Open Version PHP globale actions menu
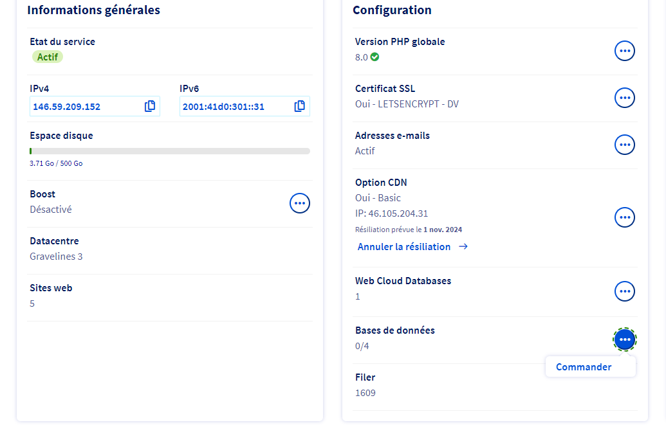 coord(625,51)
